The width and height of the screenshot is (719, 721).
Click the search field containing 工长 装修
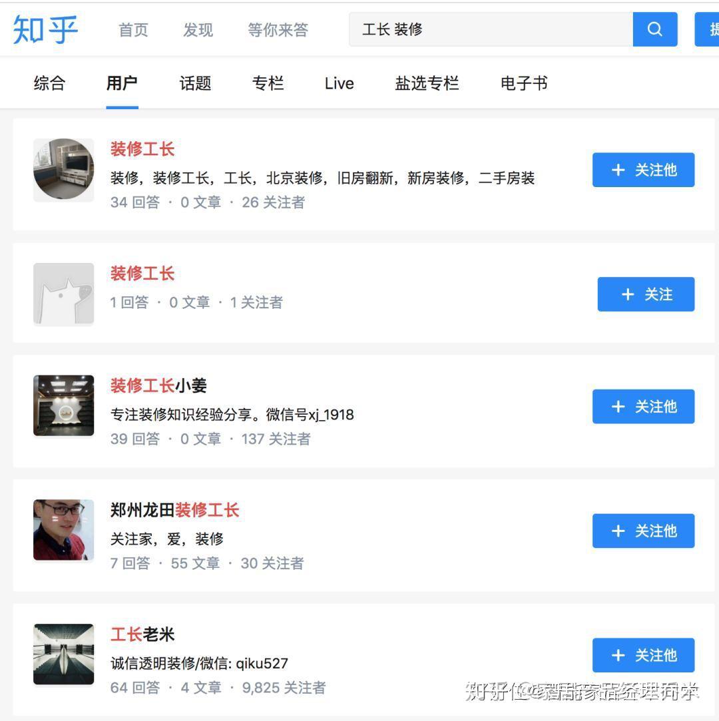click(x=491, y=29)
